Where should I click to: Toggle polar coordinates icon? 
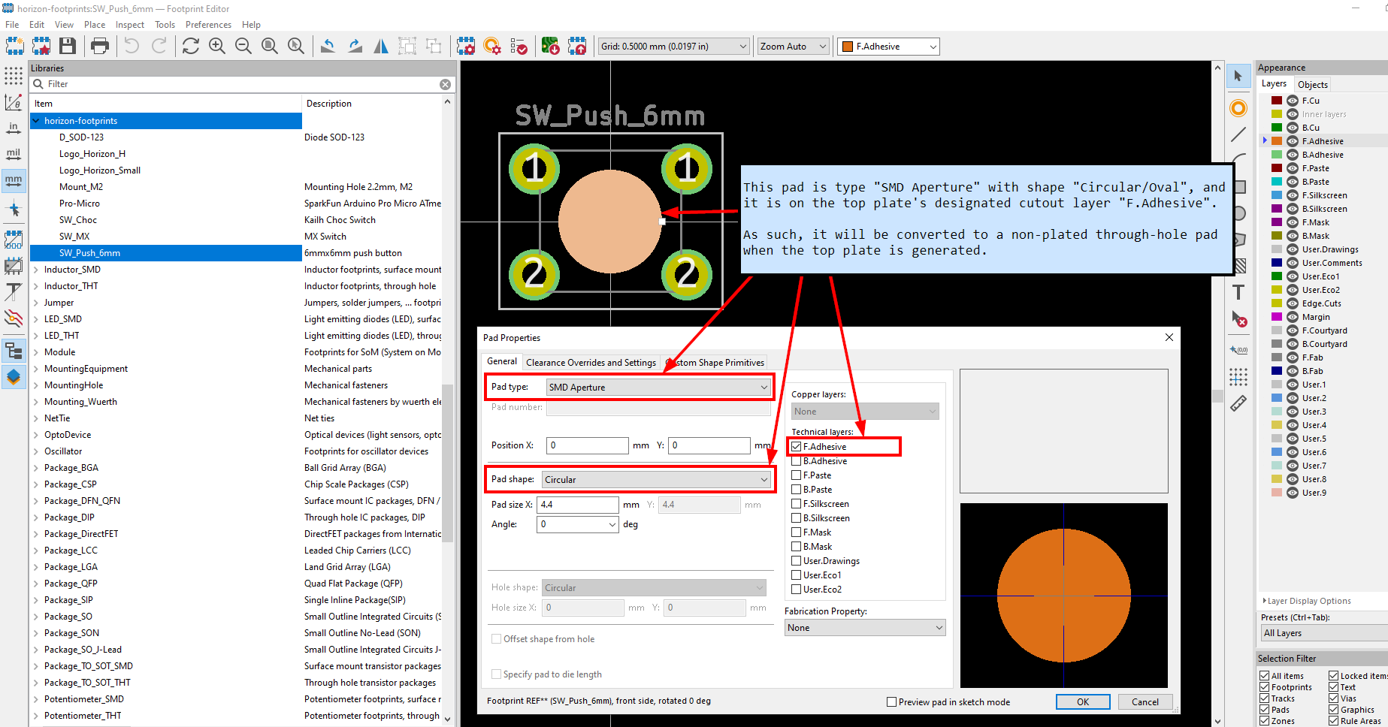pos(14,102)
